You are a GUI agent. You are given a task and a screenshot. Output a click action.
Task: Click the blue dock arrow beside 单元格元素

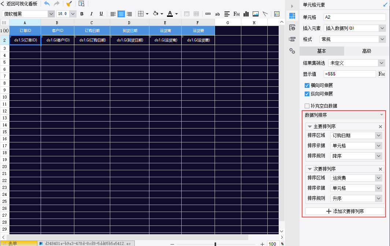point(385,5)
